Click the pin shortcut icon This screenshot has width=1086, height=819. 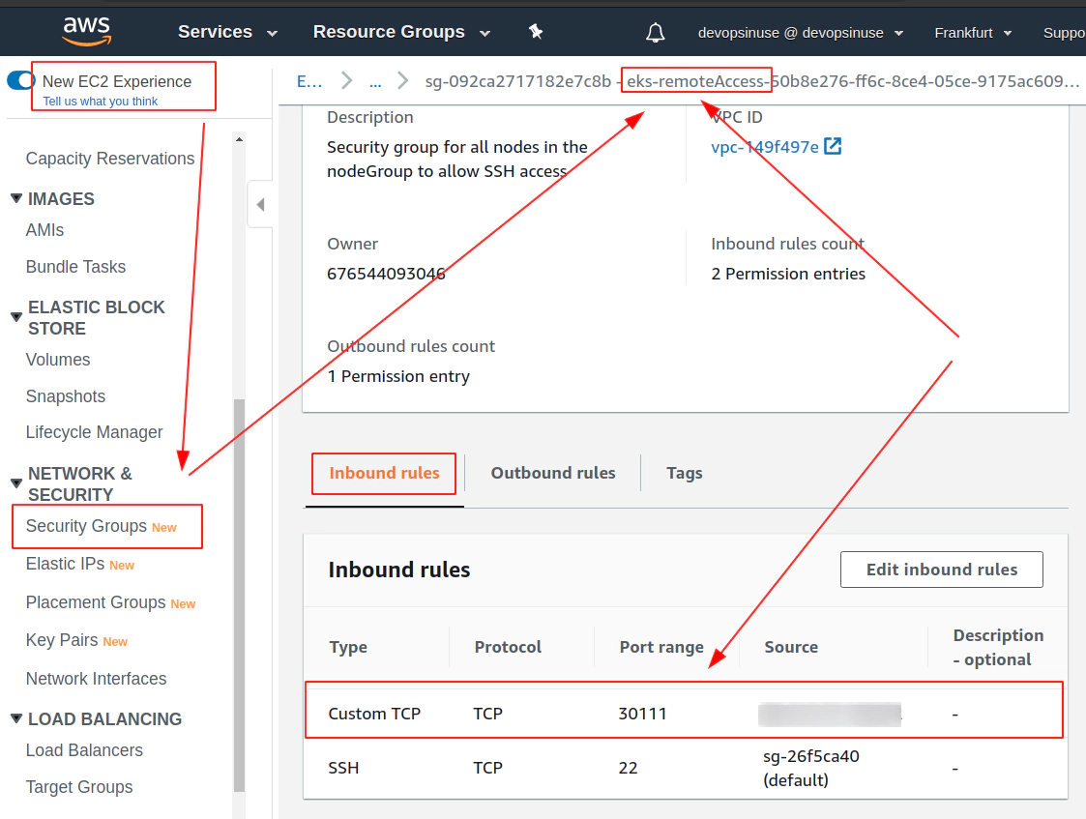[536, 32]
